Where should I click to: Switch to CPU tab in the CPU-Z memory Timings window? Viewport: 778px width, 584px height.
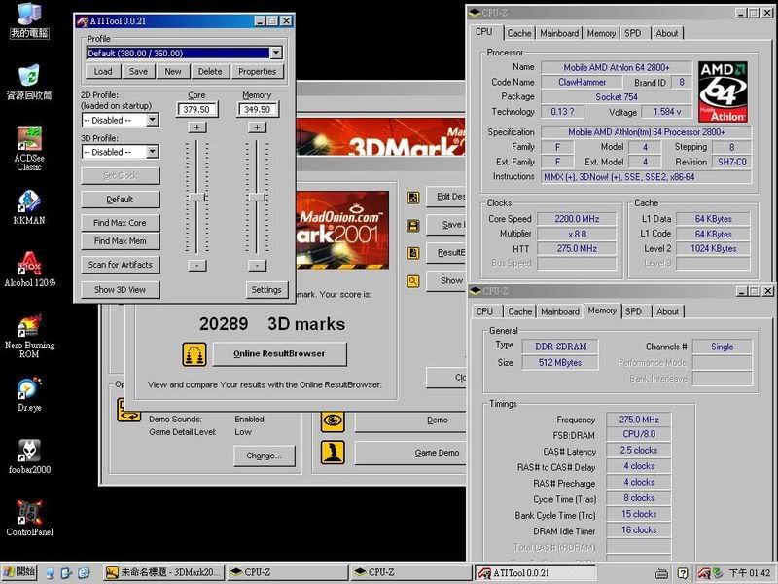pos(484,311)
